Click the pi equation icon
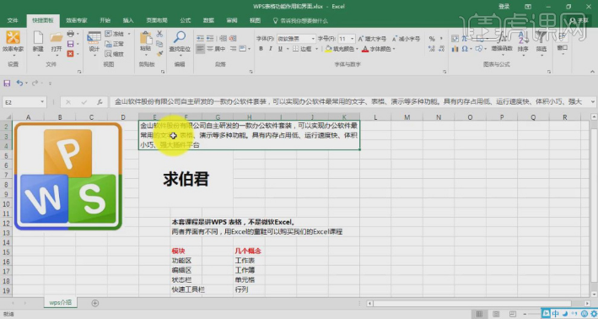 pos(465,39)
